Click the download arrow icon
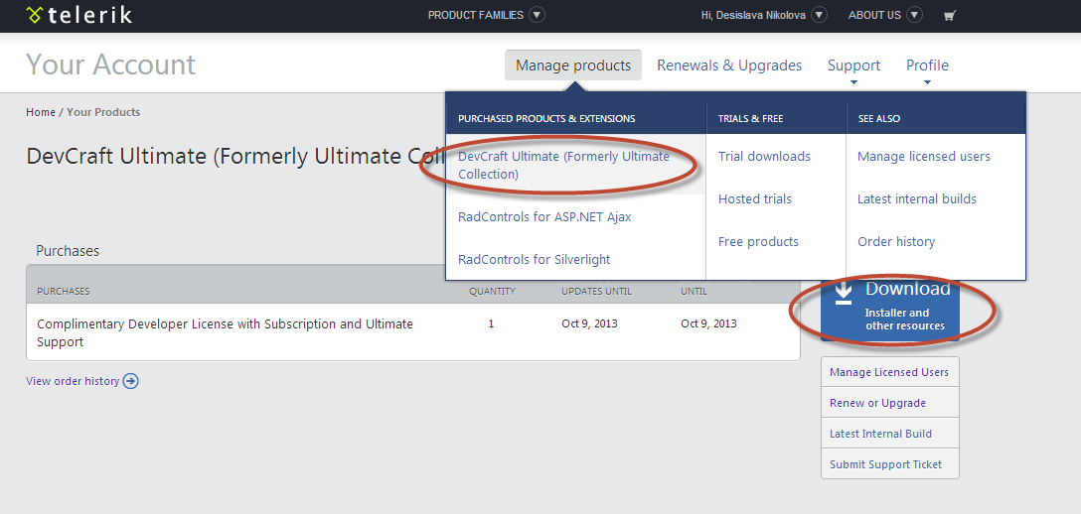The image size is (1081, 514). [844, 292]
